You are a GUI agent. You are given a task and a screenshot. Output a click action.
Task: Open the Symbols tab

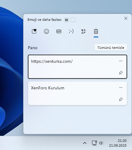(84, 31)
